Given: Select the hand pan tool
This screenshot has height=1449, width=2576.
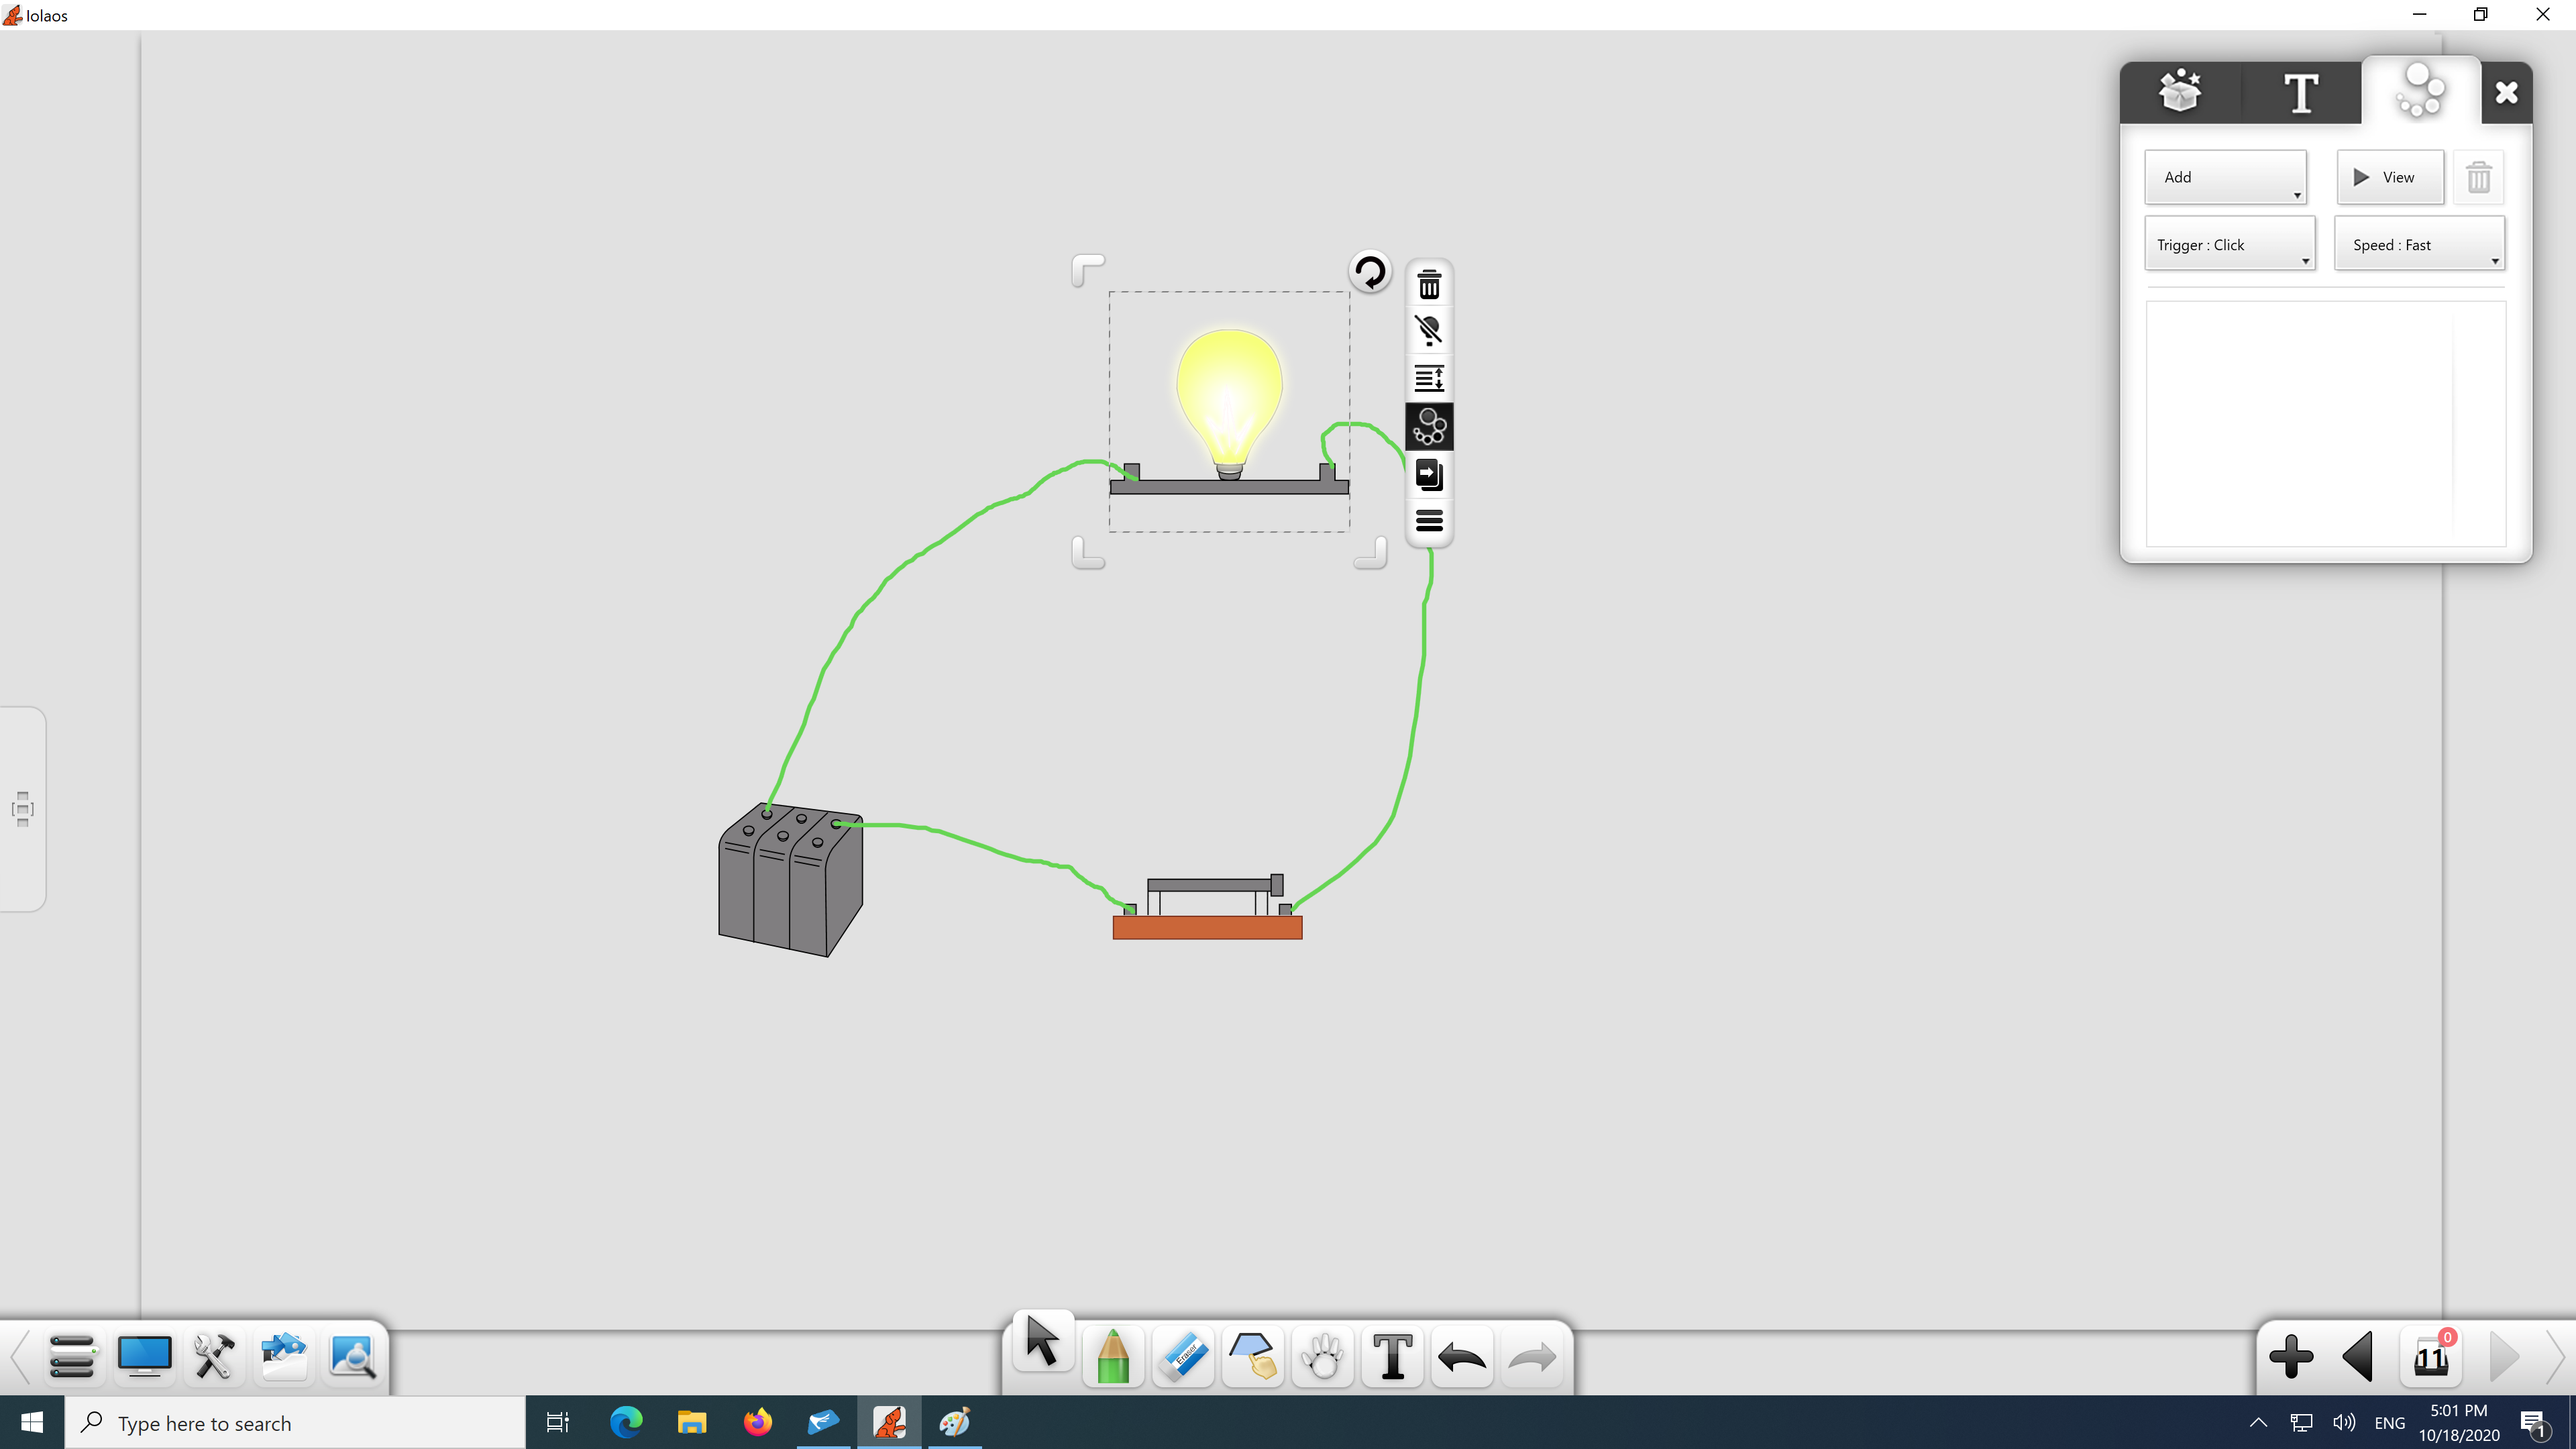Looking at the screenshot, I should [x=1322, y=1357].
